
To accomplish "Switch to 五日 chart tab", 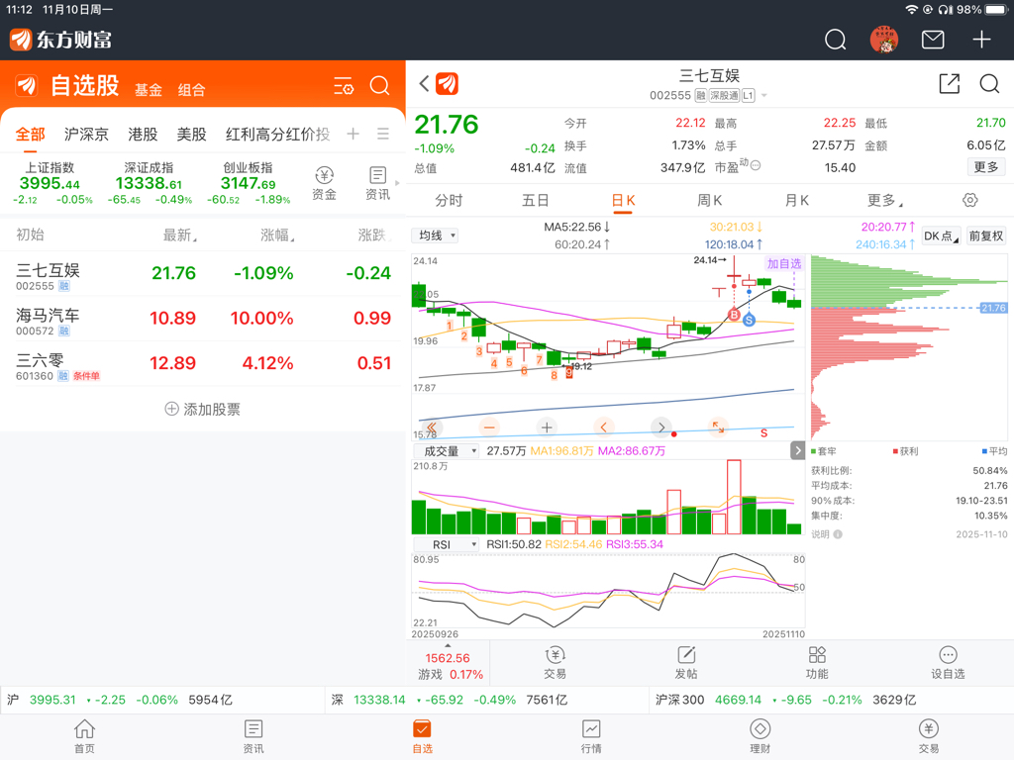I will pos(536,200).
